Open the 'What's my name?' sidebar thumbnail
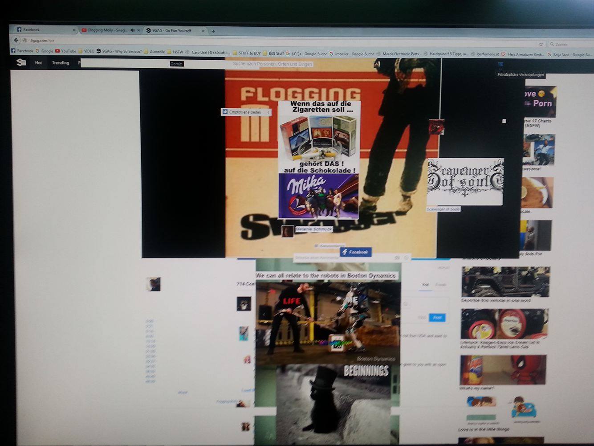The width and height of the screenshot is (594, 446). click(x=503, y=370)
